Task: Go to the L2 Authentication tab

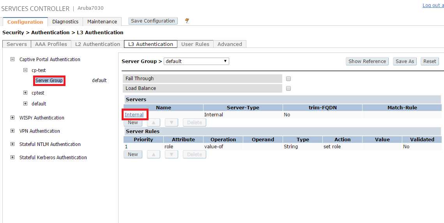Action: coord(97,44)
